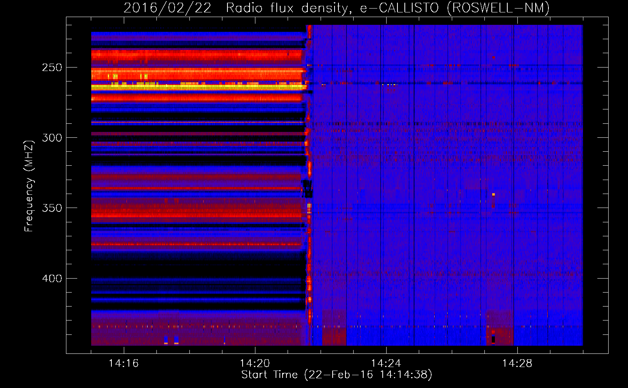Click the '14:28' time tick label

tap(517, 364)
